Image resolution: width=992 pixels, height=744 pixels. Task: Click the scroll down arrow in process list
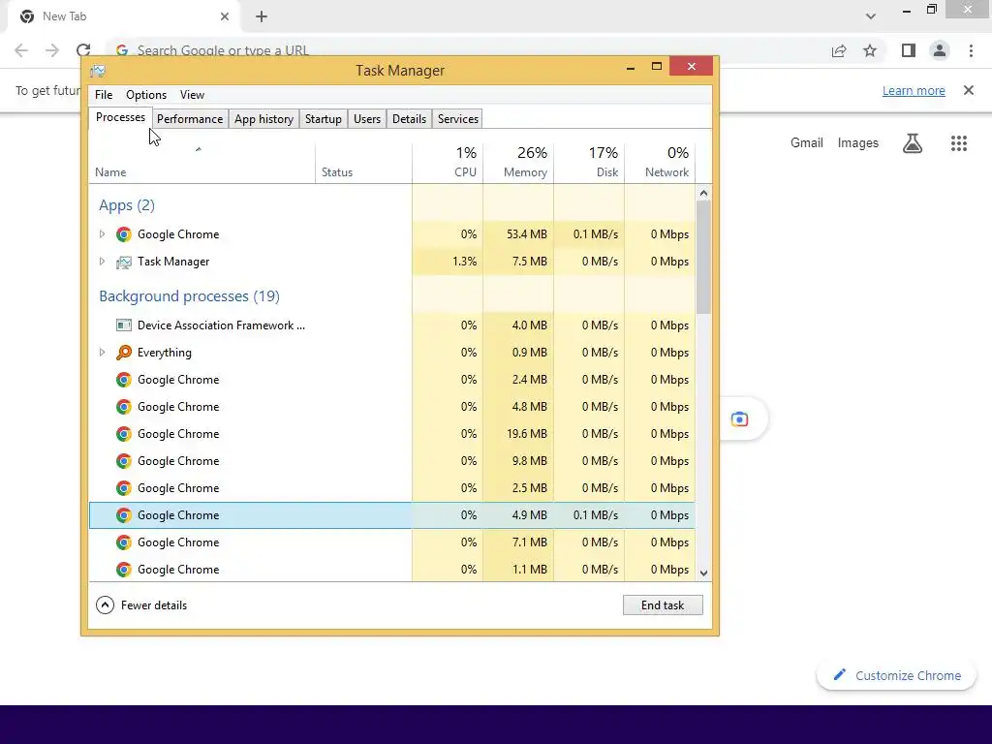click(703, 573)
